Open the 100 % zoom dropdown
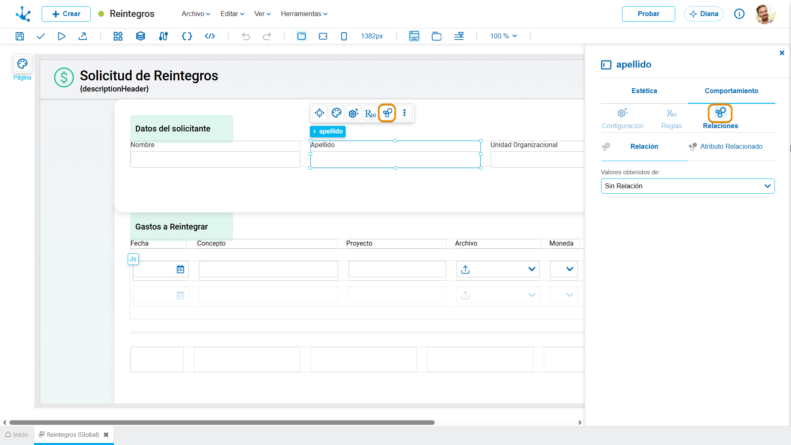Image resolution: width=791 pixels, height=445 pixels. point(503,36)
